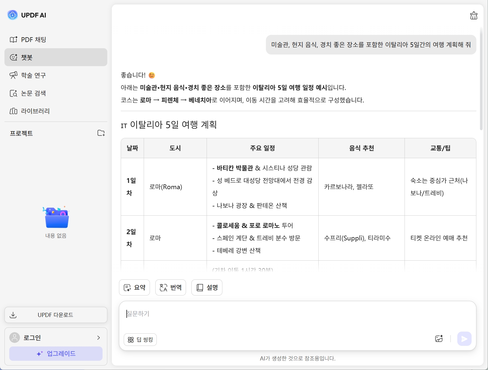Select the 챗봇 chatbot icon in sidebar
Screen dimensions: 488x370
tap(14, 57)
